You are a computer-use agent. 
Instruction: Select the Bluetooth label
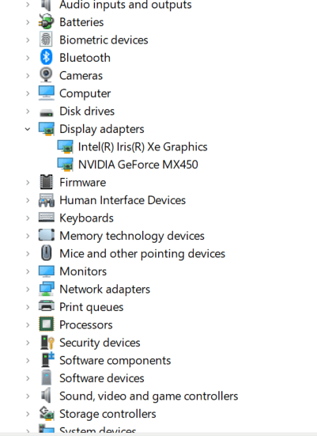coord(85,58)
